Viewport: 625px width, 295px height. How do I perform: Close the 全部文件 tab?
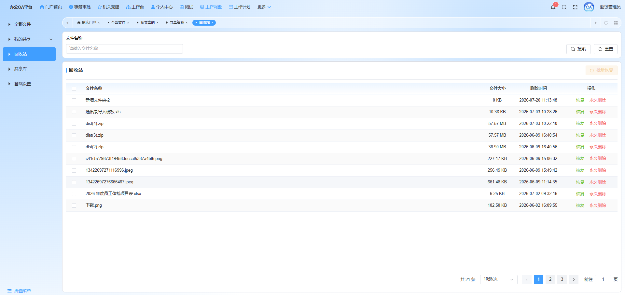coord(128,23)
